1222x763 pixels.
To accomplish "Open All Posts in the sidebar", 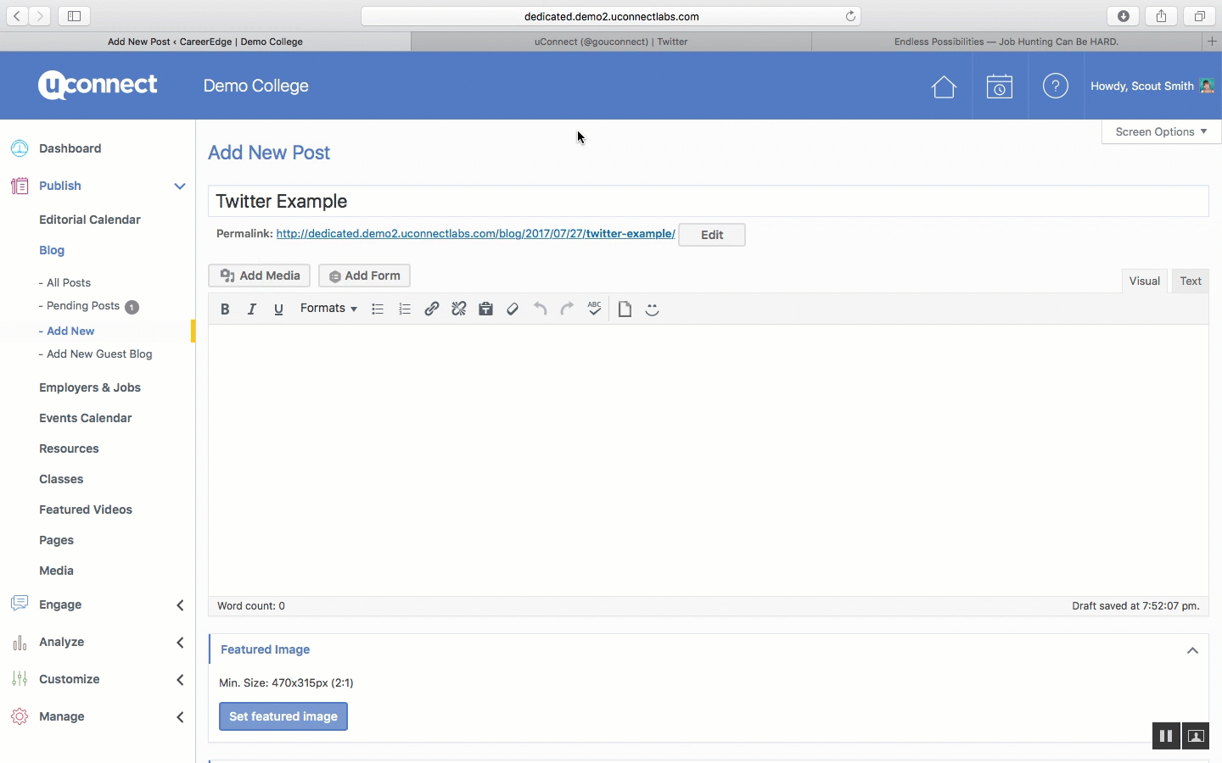I will [x=69, y=283].
